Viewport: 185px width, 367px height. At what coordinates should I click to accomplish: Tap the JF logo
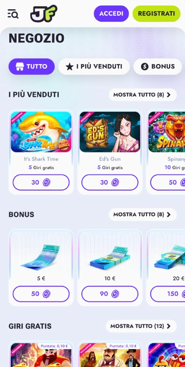(44, 13)
